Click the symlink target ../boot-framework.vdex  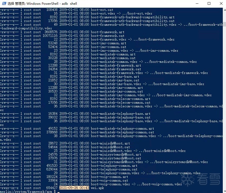pyautogui.click(x=154, y=40)
